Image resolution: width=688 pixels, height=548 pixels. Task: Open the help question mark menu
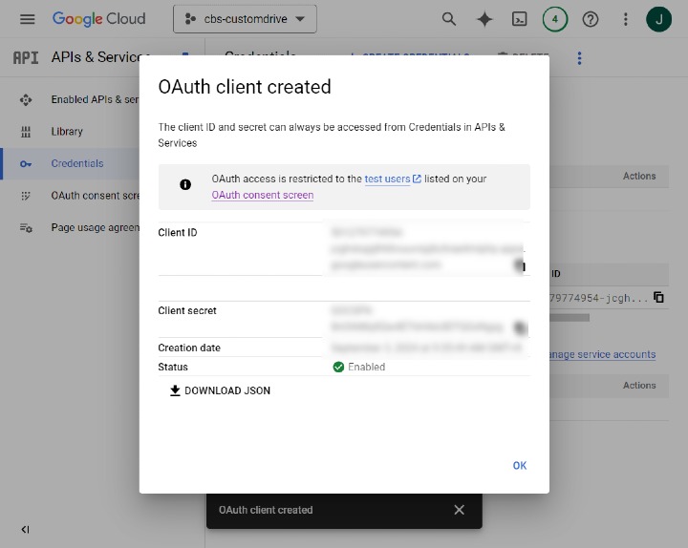tap(590, 19)
